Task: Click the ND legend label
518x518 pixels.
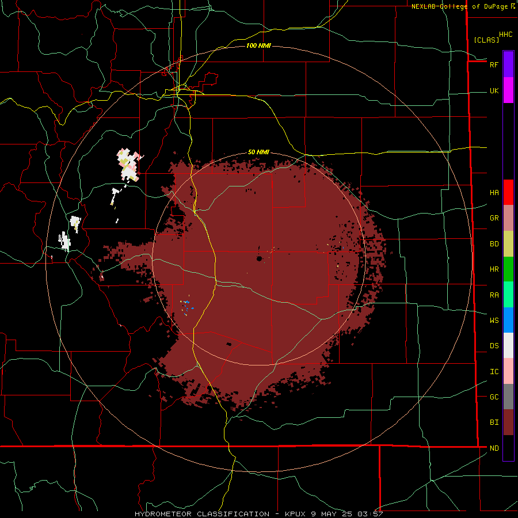Action: (x=494, y=448)
